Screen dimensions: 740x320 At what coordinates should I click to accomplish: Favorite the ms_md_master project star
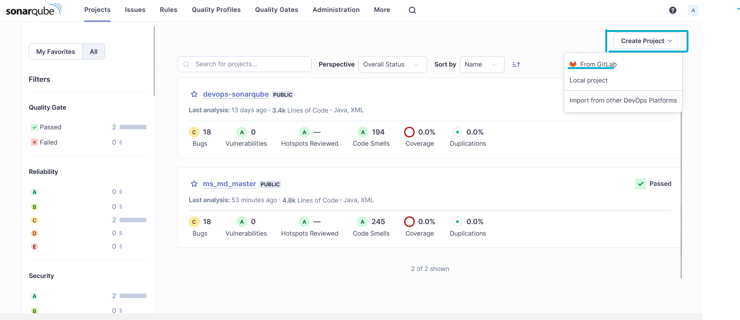194,184
